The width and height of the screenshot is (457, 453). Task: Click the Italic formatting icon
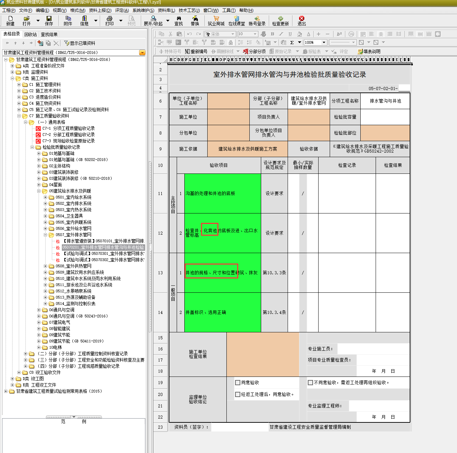pos(281,34)
